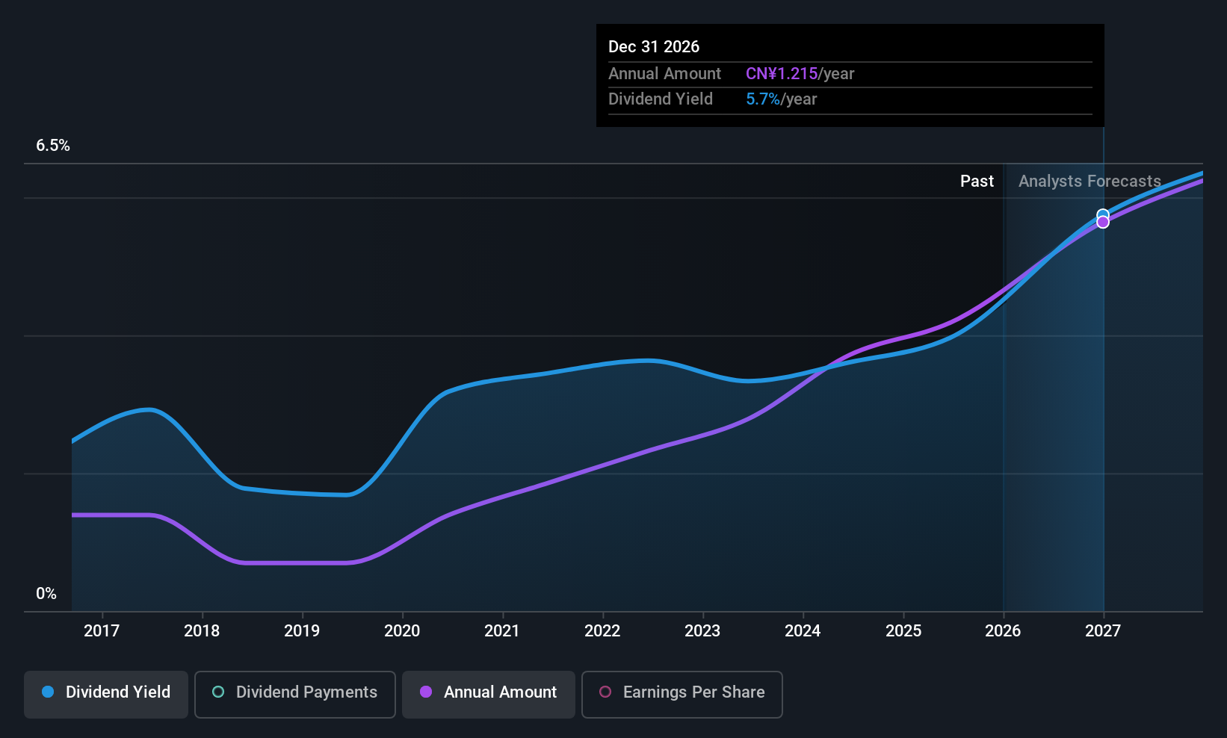
Task: Click the 6.5% axis value
Action: coord(52,146)
